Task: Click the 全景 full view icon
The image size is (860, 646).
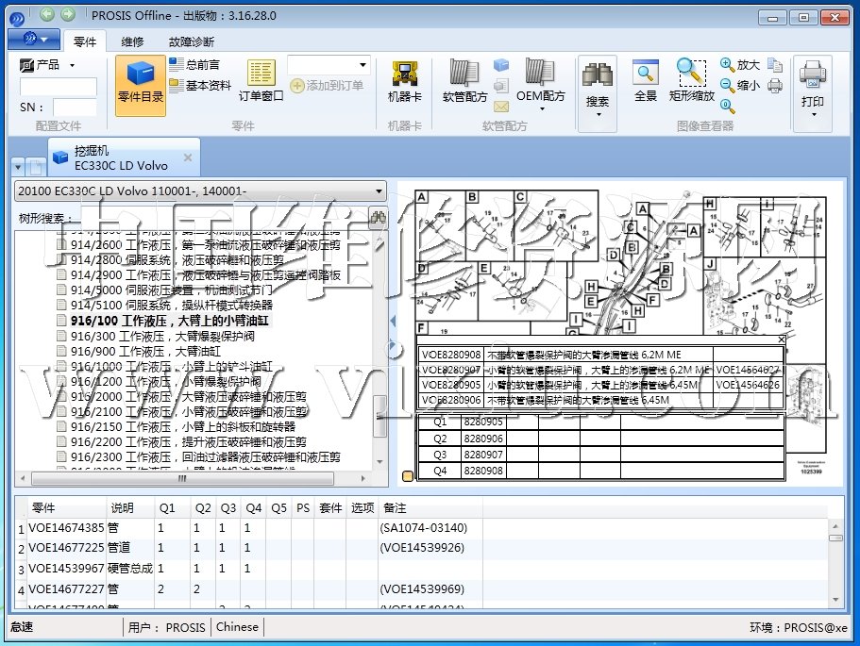Action: (646, 80)
